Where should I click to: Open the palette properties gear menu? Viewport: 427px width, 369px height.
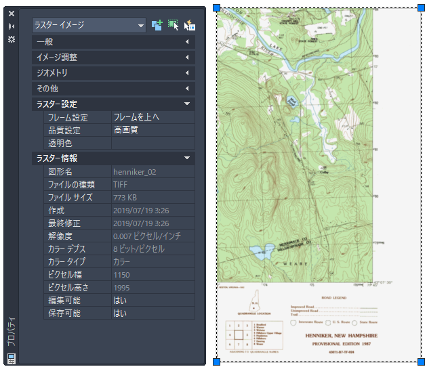tap(11, 39)
